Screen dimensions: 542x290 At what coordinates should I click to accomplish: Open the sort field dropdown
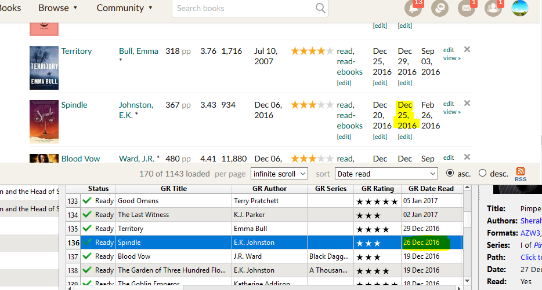[386, 174]
